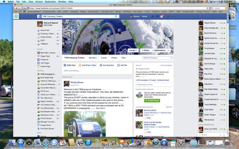
Task: Click the Add Photo / Video icon
Action: pos(80,65)
